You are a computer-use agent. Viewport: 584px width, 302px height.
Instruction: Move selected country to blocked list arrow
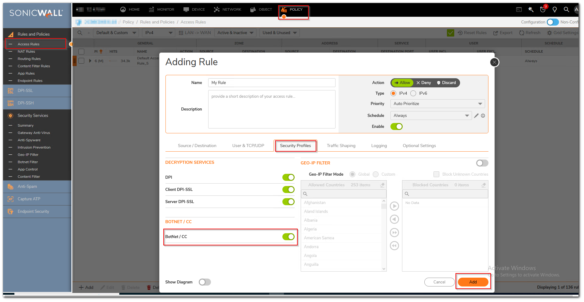(394, 206)
